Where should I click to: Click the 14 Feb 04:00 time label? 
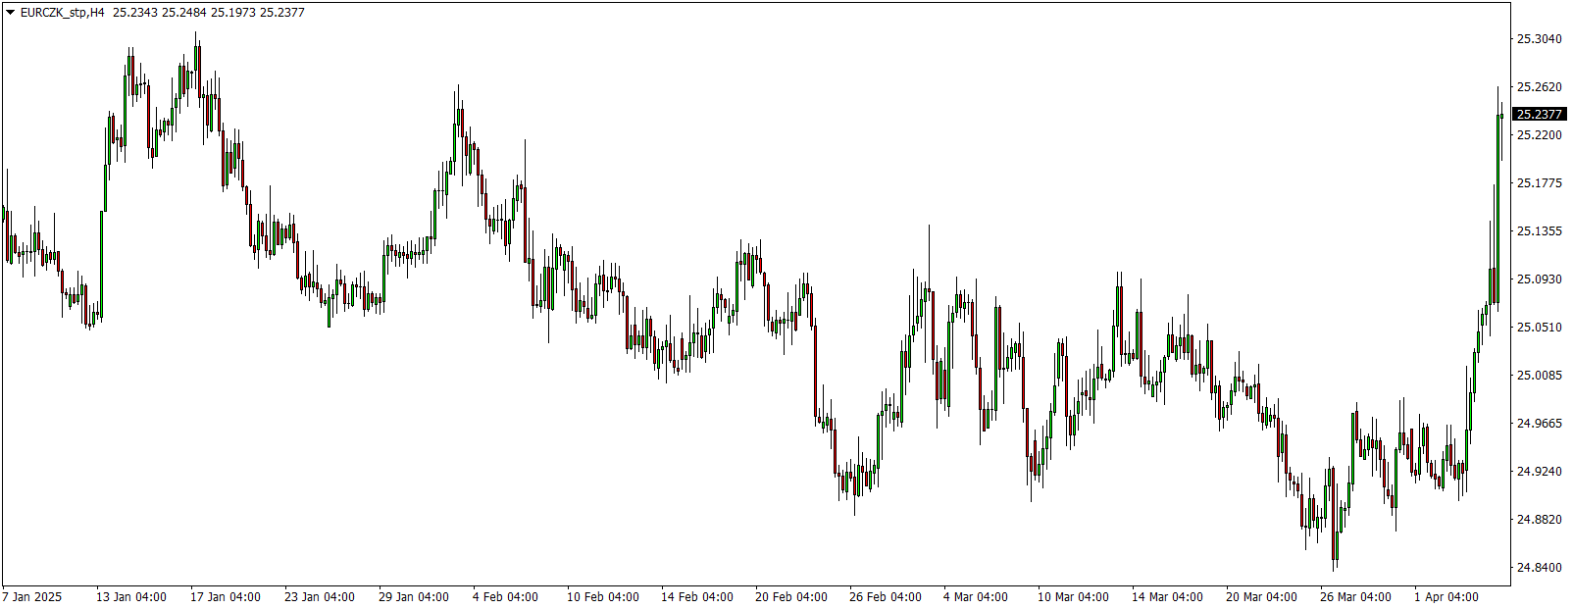pyautogui.click(x=696, y=597)
